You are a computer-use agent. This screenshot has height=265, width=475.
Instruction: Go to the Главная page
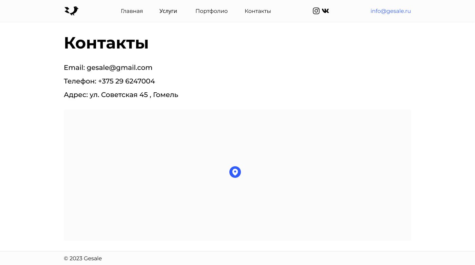[x=132, y=11]
